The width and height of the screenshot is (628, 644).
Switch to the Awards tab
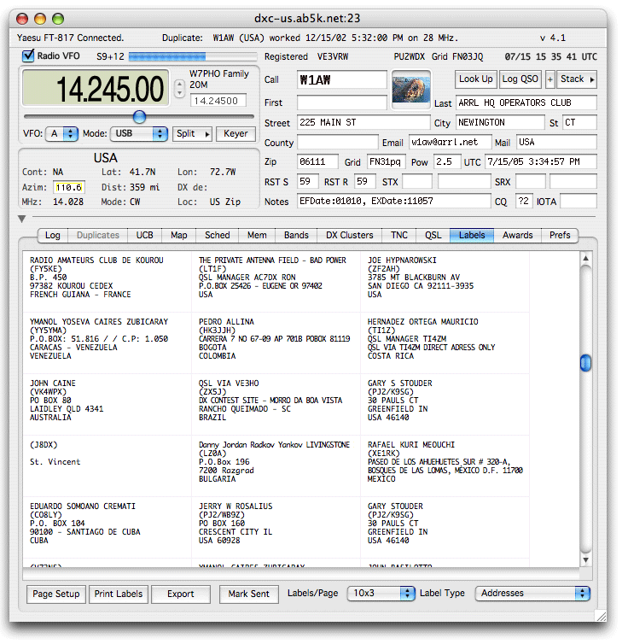(517, 235)
